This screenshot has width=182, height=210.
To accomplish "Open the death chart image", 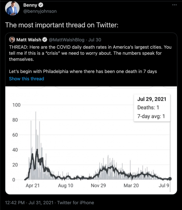I will pyautogui.click(x=91, y=140).
